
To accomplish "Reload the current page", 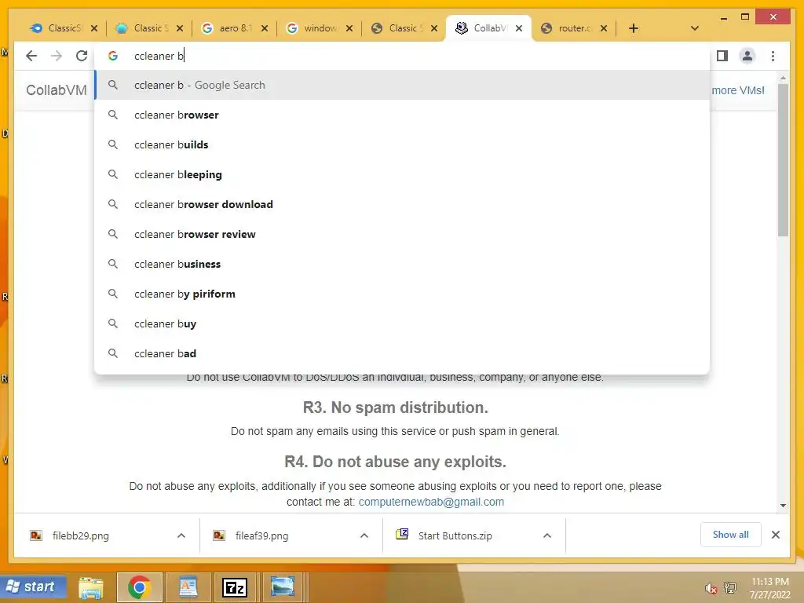I will click(x=82, y=56).
